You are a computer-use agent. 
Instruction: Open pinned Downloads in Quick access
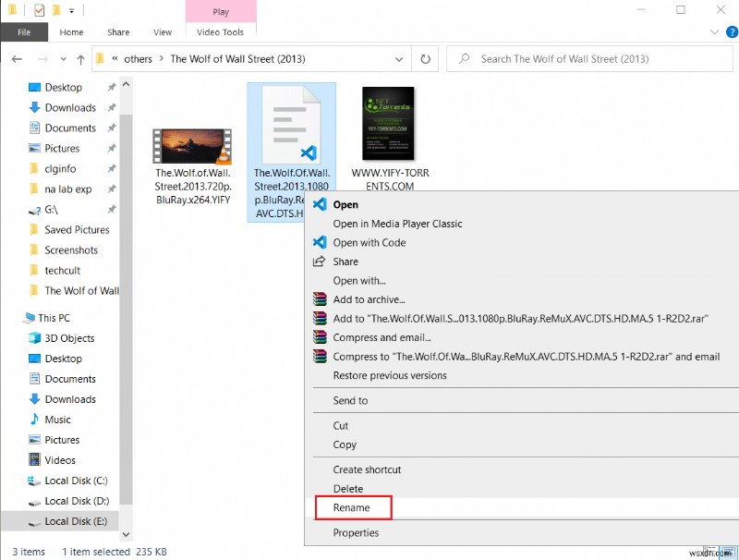[x=70, y=107]
